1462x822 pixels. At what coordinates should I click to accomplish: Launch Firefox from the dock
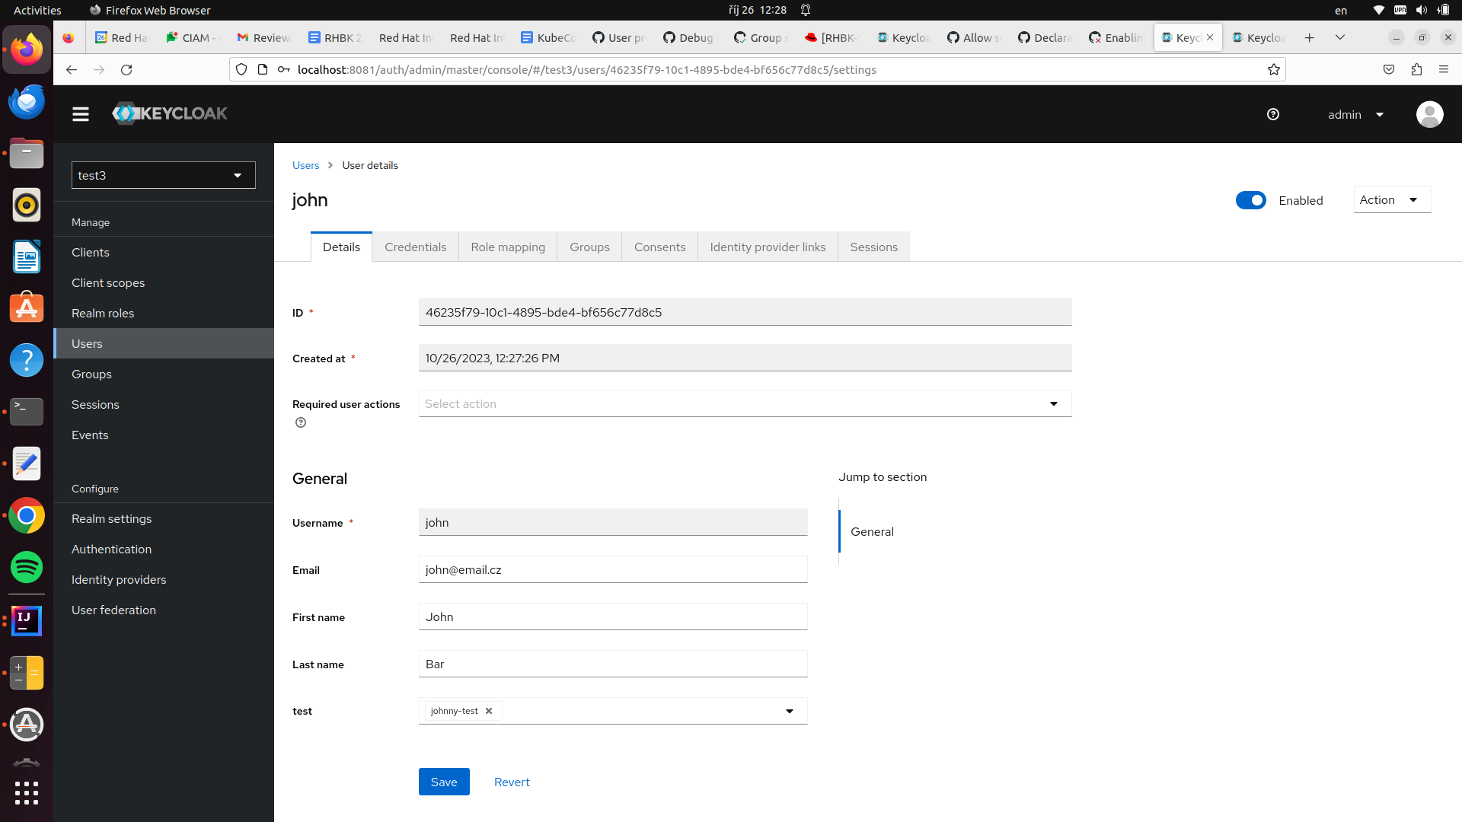27,49
